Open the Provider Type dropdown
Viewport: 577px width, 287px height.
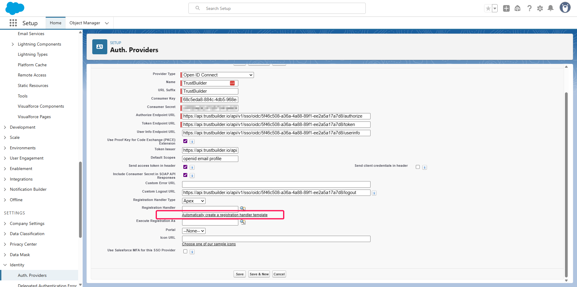coord(218,75)
